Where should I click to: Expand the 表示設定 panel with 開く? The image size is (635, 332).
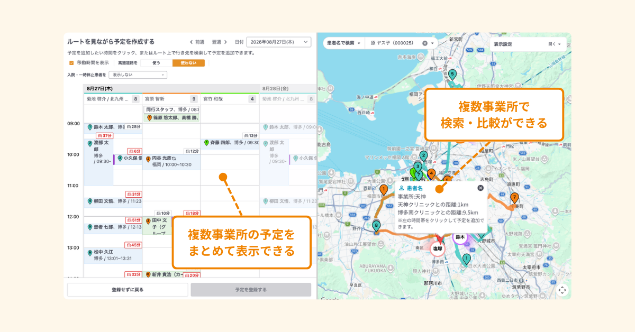(554, 44)
